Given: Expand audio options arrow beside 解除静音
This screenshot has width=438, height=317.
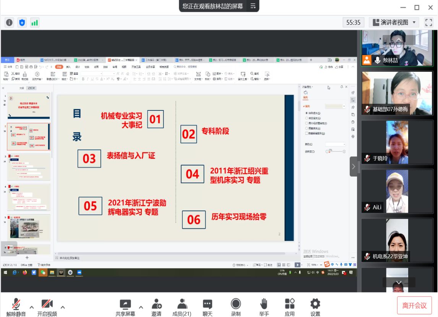Looking at the screenshot, I should click(32, 307).
